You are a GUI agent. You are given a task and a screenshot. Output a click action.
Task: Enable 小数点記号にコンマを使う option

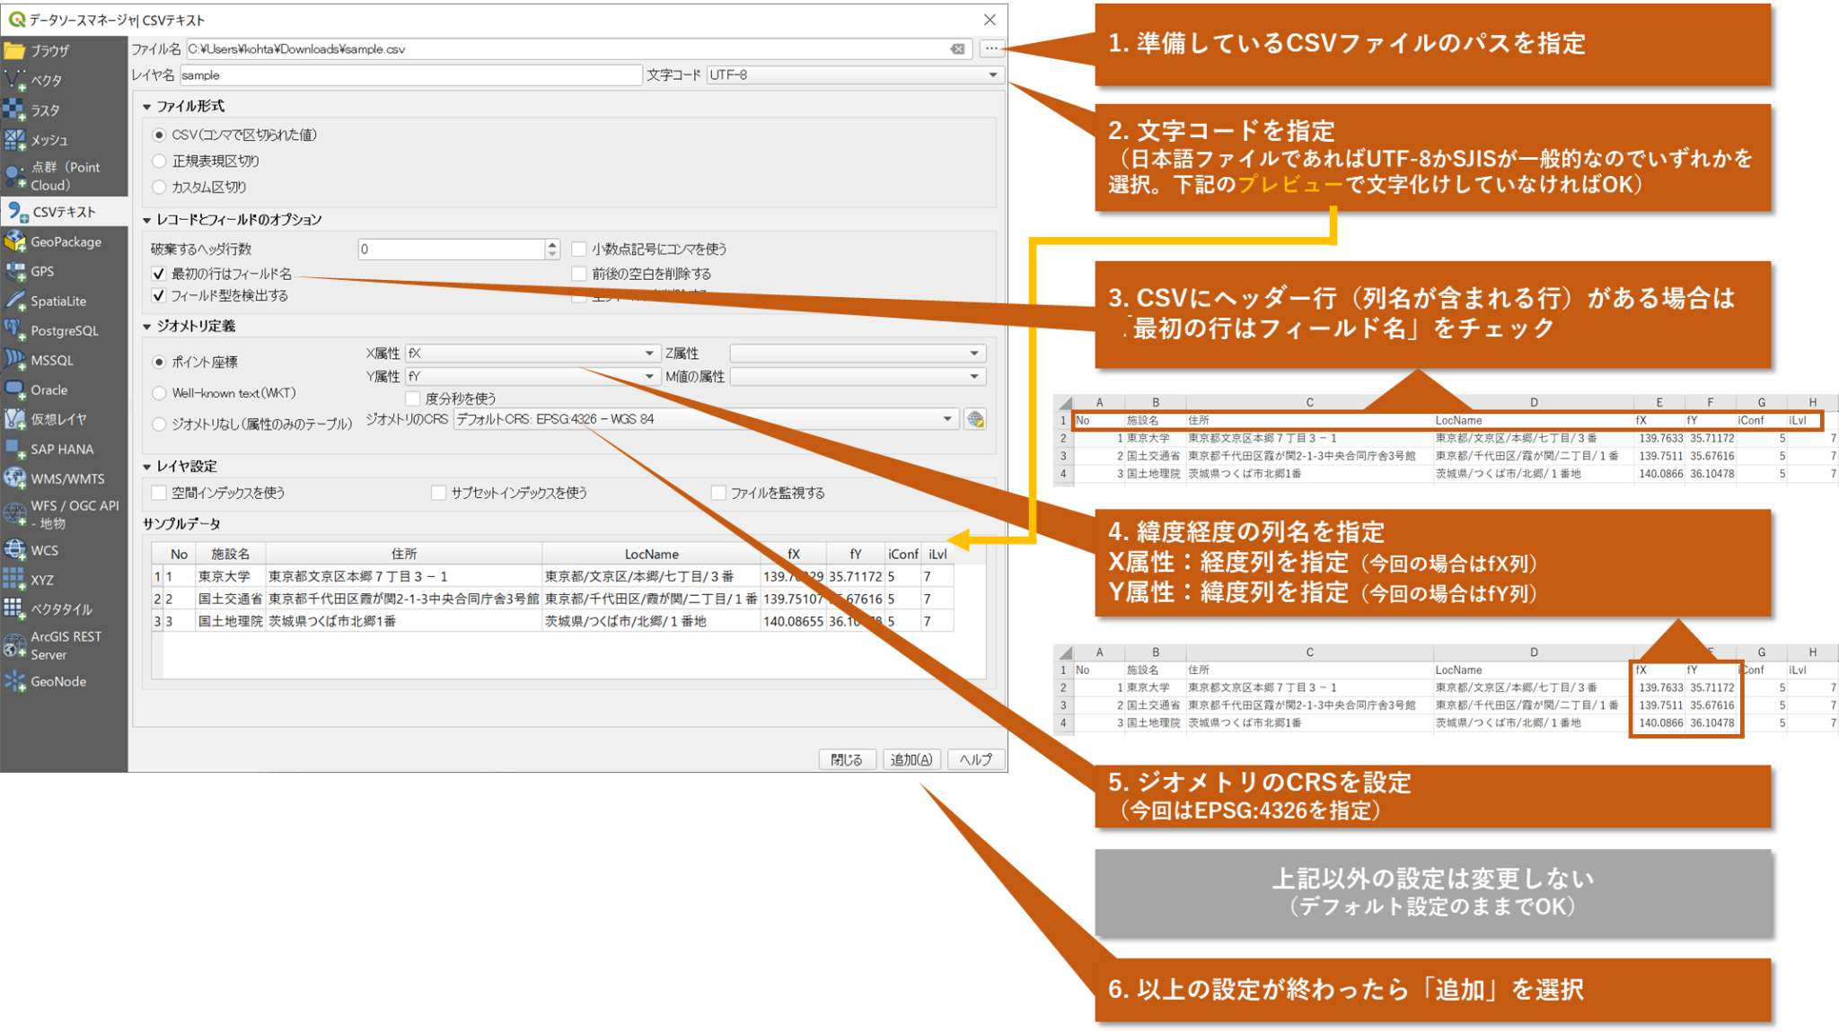click(579, 249)
